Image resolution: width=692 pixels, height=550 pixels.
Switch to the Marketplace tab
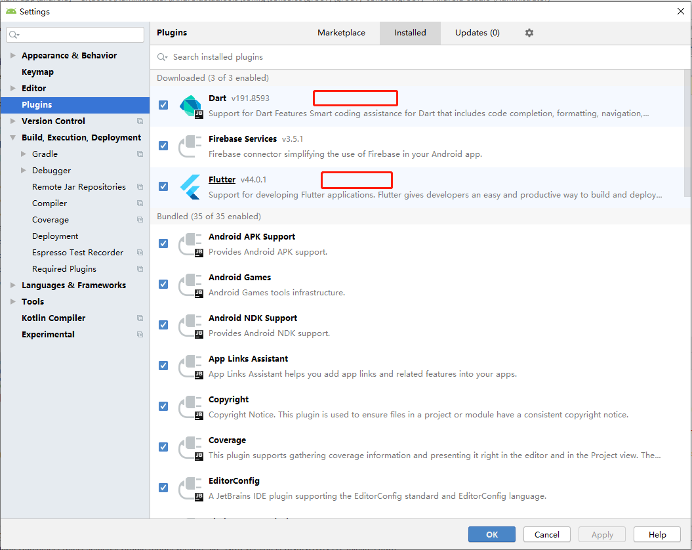[341, 33]
